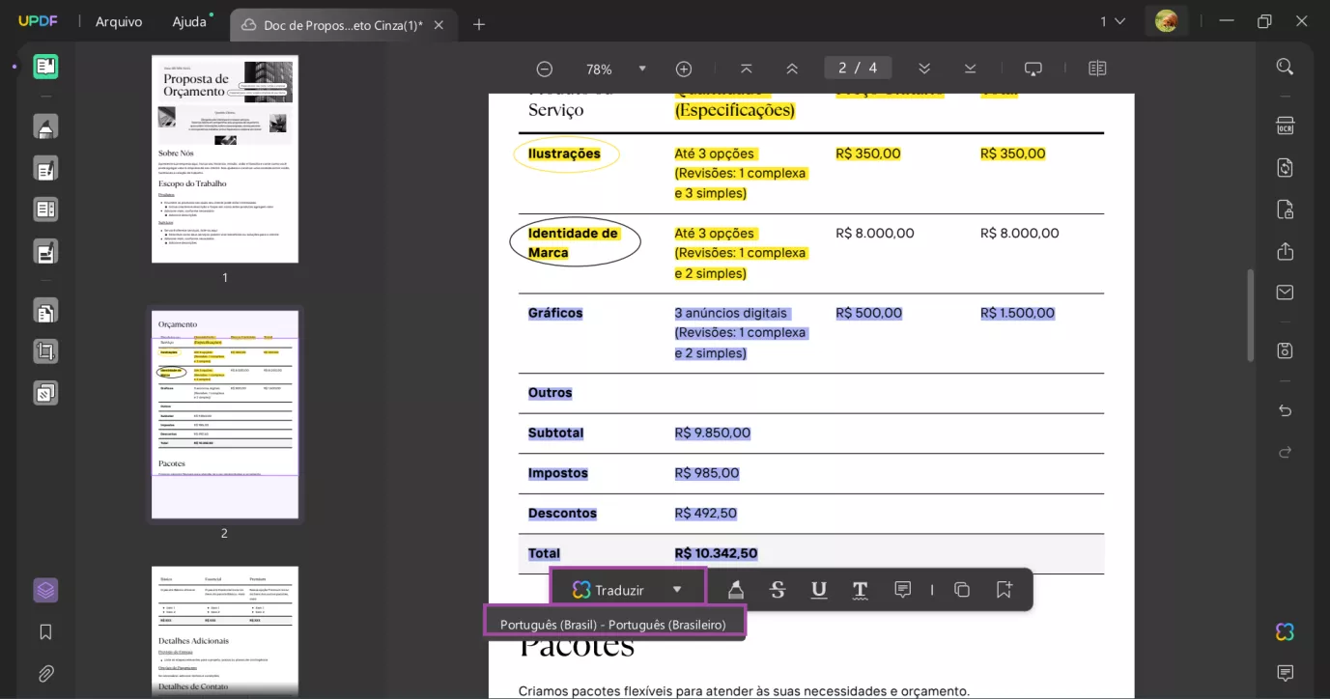The width and height of the screenshot is (1330, 699).
Task: Open the Fill and Sign tool in sidebar
Action: 45,251
